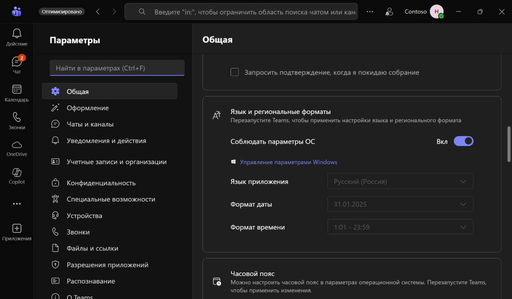Expand Язык приложения dropdown
Viewport: 512px width, 299px height.
400,181
